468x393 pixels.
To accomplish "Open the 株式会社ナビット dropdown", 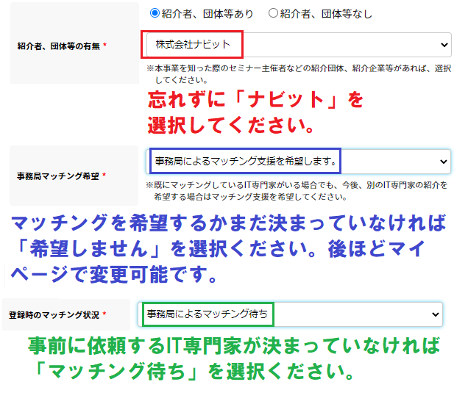I will click(294, 45).
